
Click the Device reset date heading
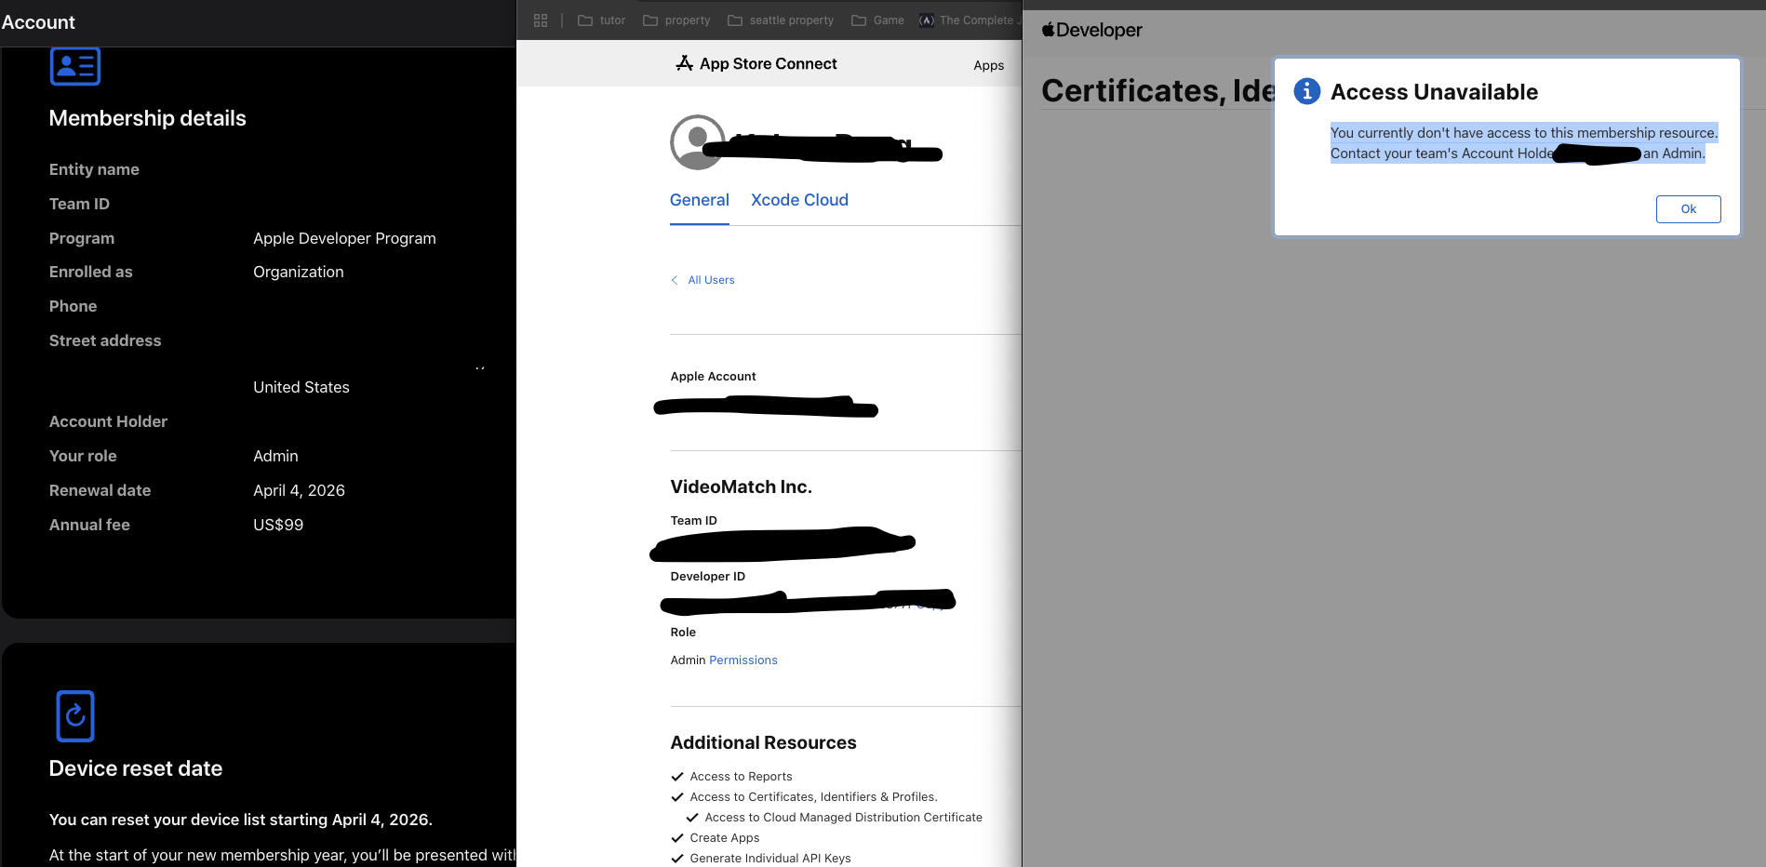coord(136,768)
